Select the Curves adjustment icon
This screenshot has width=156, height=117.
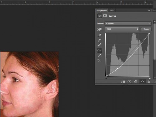coord(100,16)
